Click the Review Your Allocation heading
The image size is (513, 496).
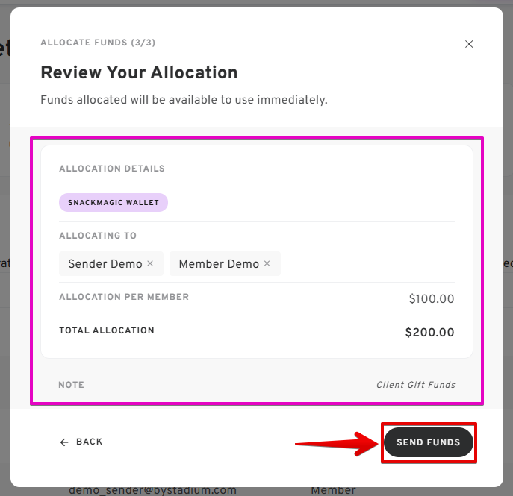[139, 72]
